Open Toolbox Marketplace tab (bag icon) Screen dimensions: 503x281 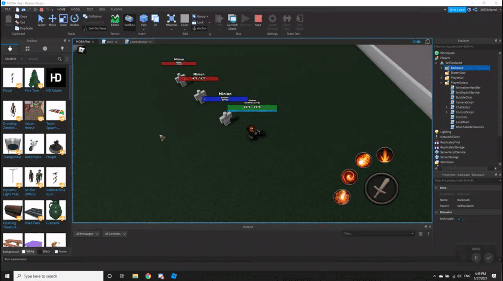(10, 48)
